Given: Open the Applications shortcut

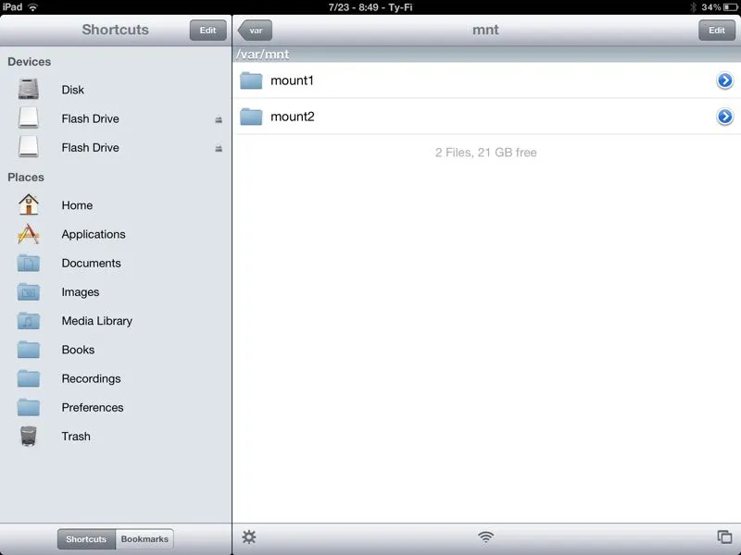Looking at the screenshot, I should [x=93, y=234].
